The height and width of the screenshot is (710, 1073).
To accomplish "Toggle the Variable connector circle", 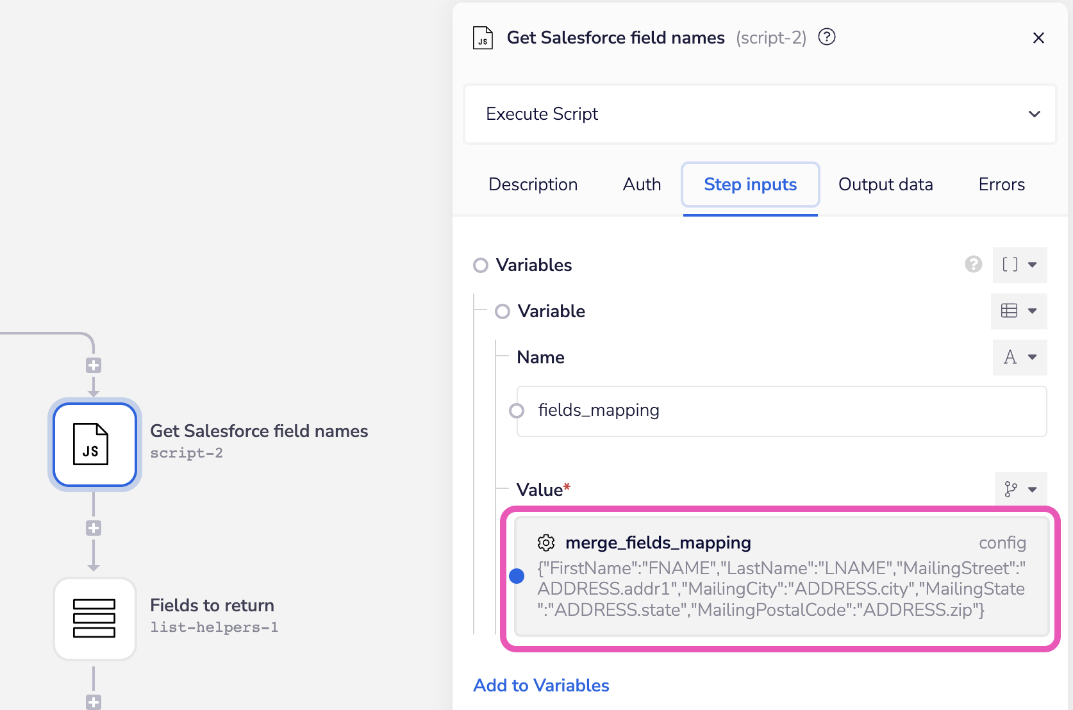I will pos(503,311).
